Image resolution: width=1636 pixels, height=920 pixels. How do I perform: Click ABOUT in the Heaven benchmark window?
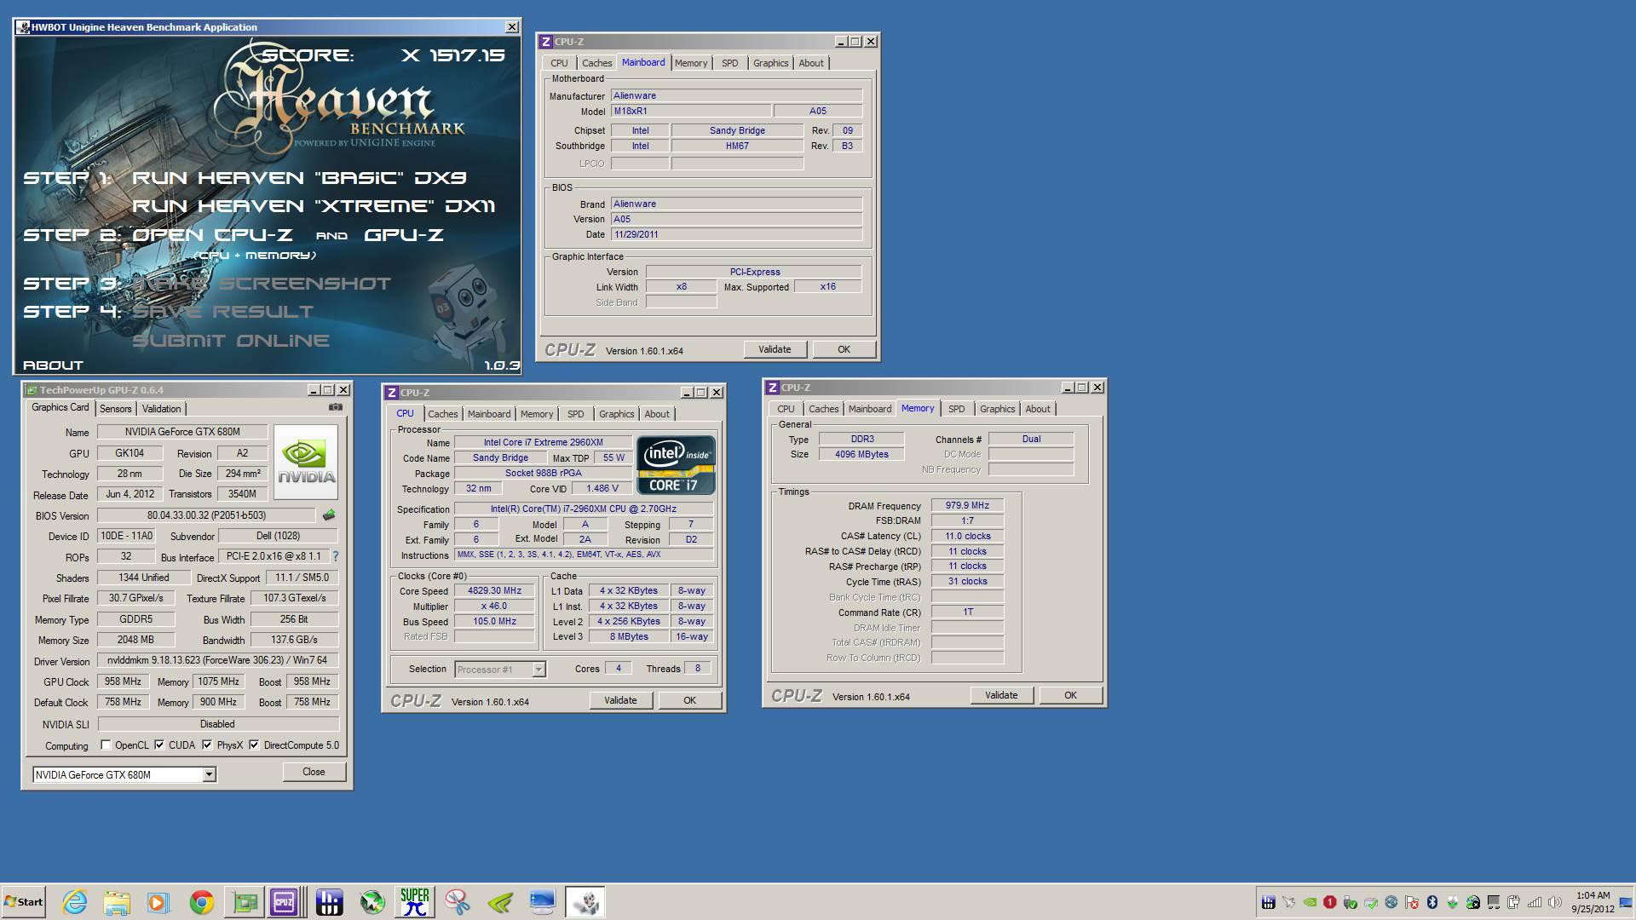(x=53, y=365)
